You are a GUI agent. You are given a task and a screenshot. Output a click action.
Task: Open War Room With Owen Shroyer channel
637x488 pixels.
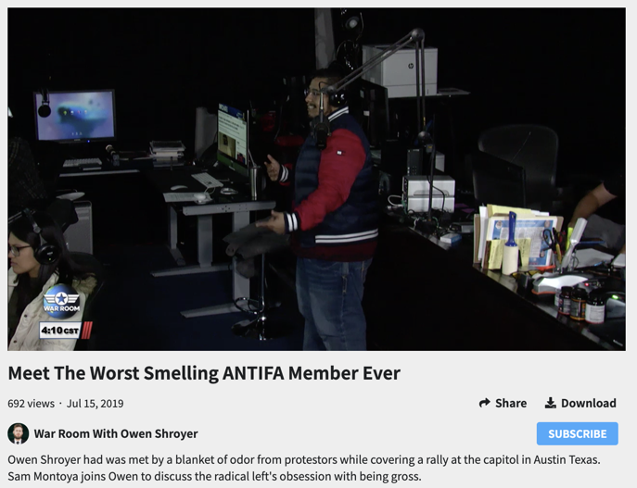coord(116,433)
